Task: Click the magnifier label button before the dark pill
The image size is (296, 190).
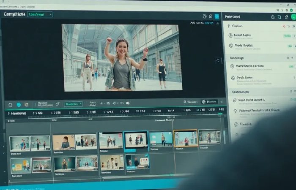Action: 190,102
